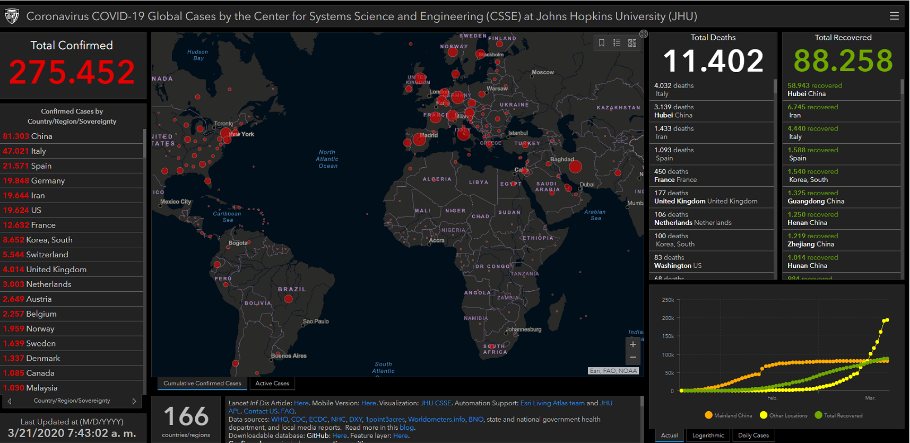The image size is (910, 443).
Task: Go to next list with right arrow
Action: click(x=134, y=401)
